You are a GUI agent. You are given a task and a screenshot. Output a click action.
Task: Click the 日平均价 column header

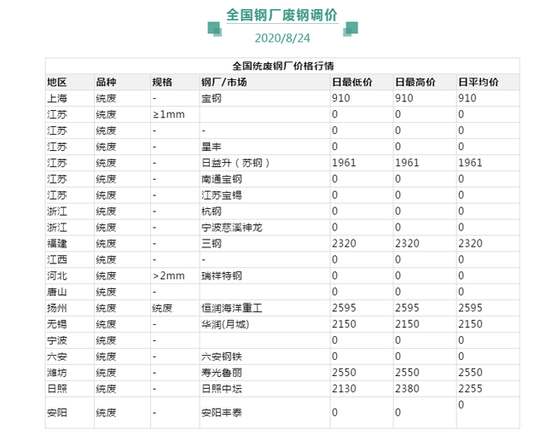click(479, 82)
